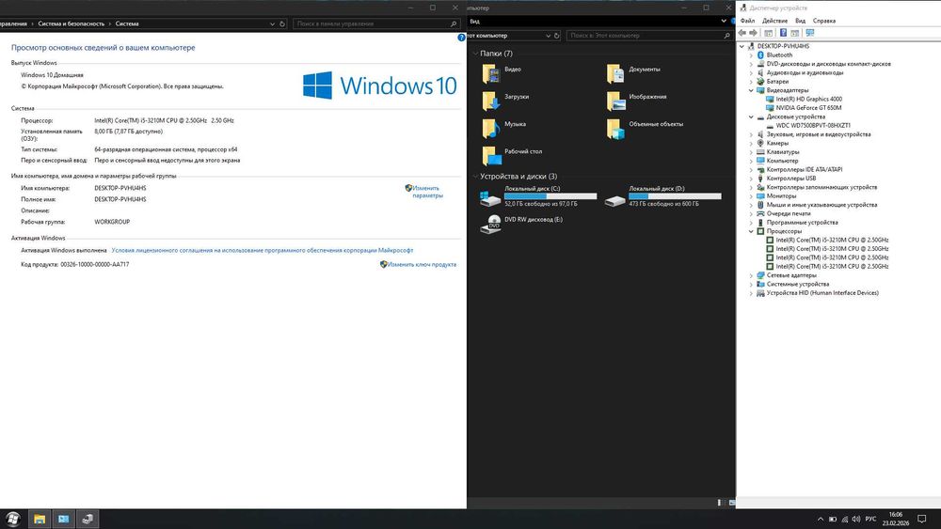Open the Музыка folder in Explorer

tap(504, 128)
